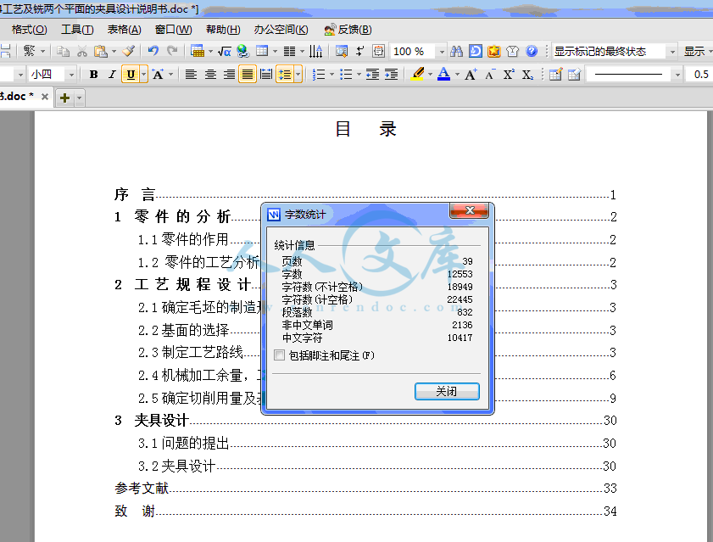
Task: Expand 显示标记的最终状态 dropdown
Action: 672,52
